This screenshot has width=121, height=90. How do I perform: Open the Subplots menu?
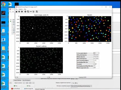21,9
